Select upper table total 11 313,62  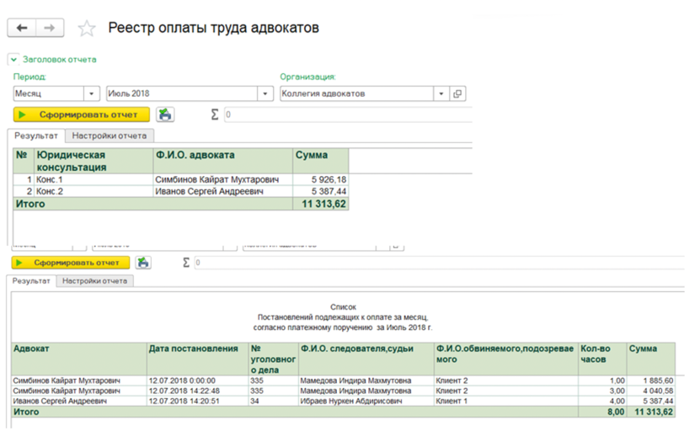(x=321, y=204)
